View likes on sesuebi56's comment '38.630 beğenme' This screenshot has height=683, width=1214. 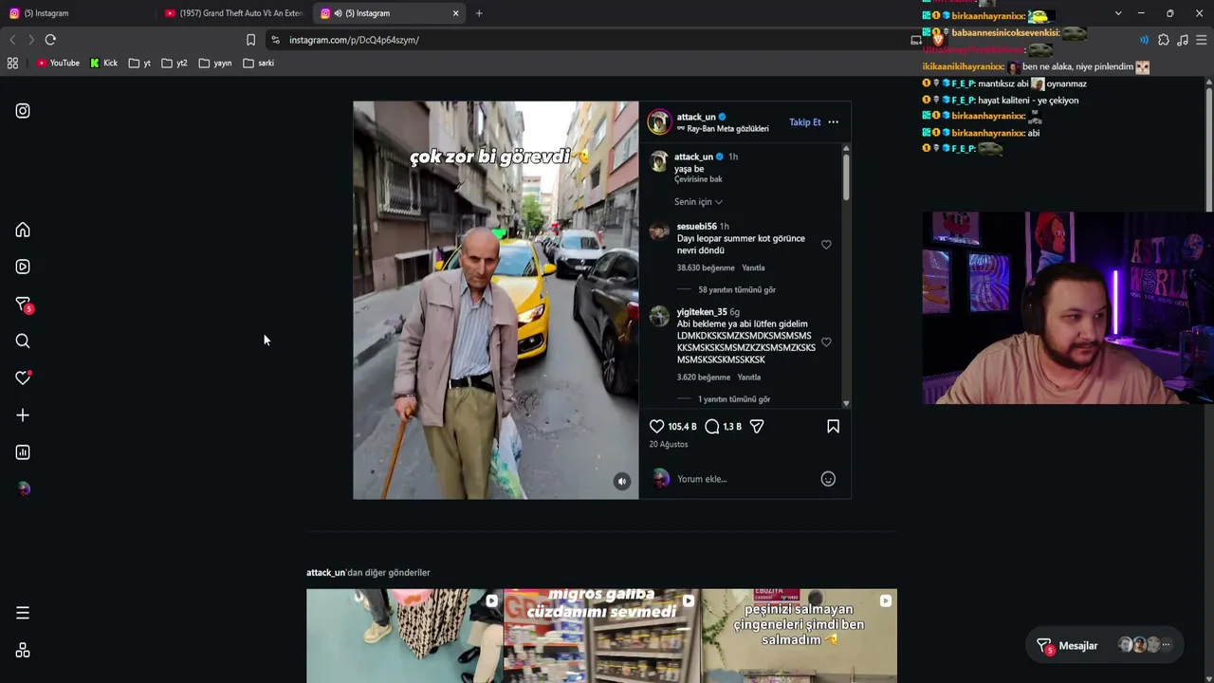706,268
